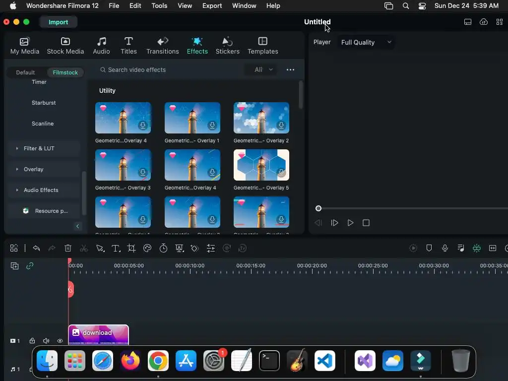Viewport: 508px width, 381px height.
Task: Click the zoom-to-fit timeline icon
Action: tap(493, 248)
